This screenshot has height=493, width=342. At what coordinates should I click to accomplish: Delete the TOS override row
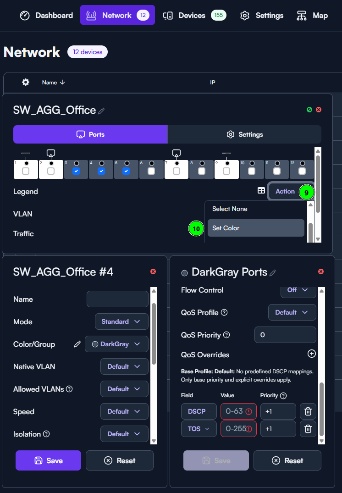click(x=308, y=429)
